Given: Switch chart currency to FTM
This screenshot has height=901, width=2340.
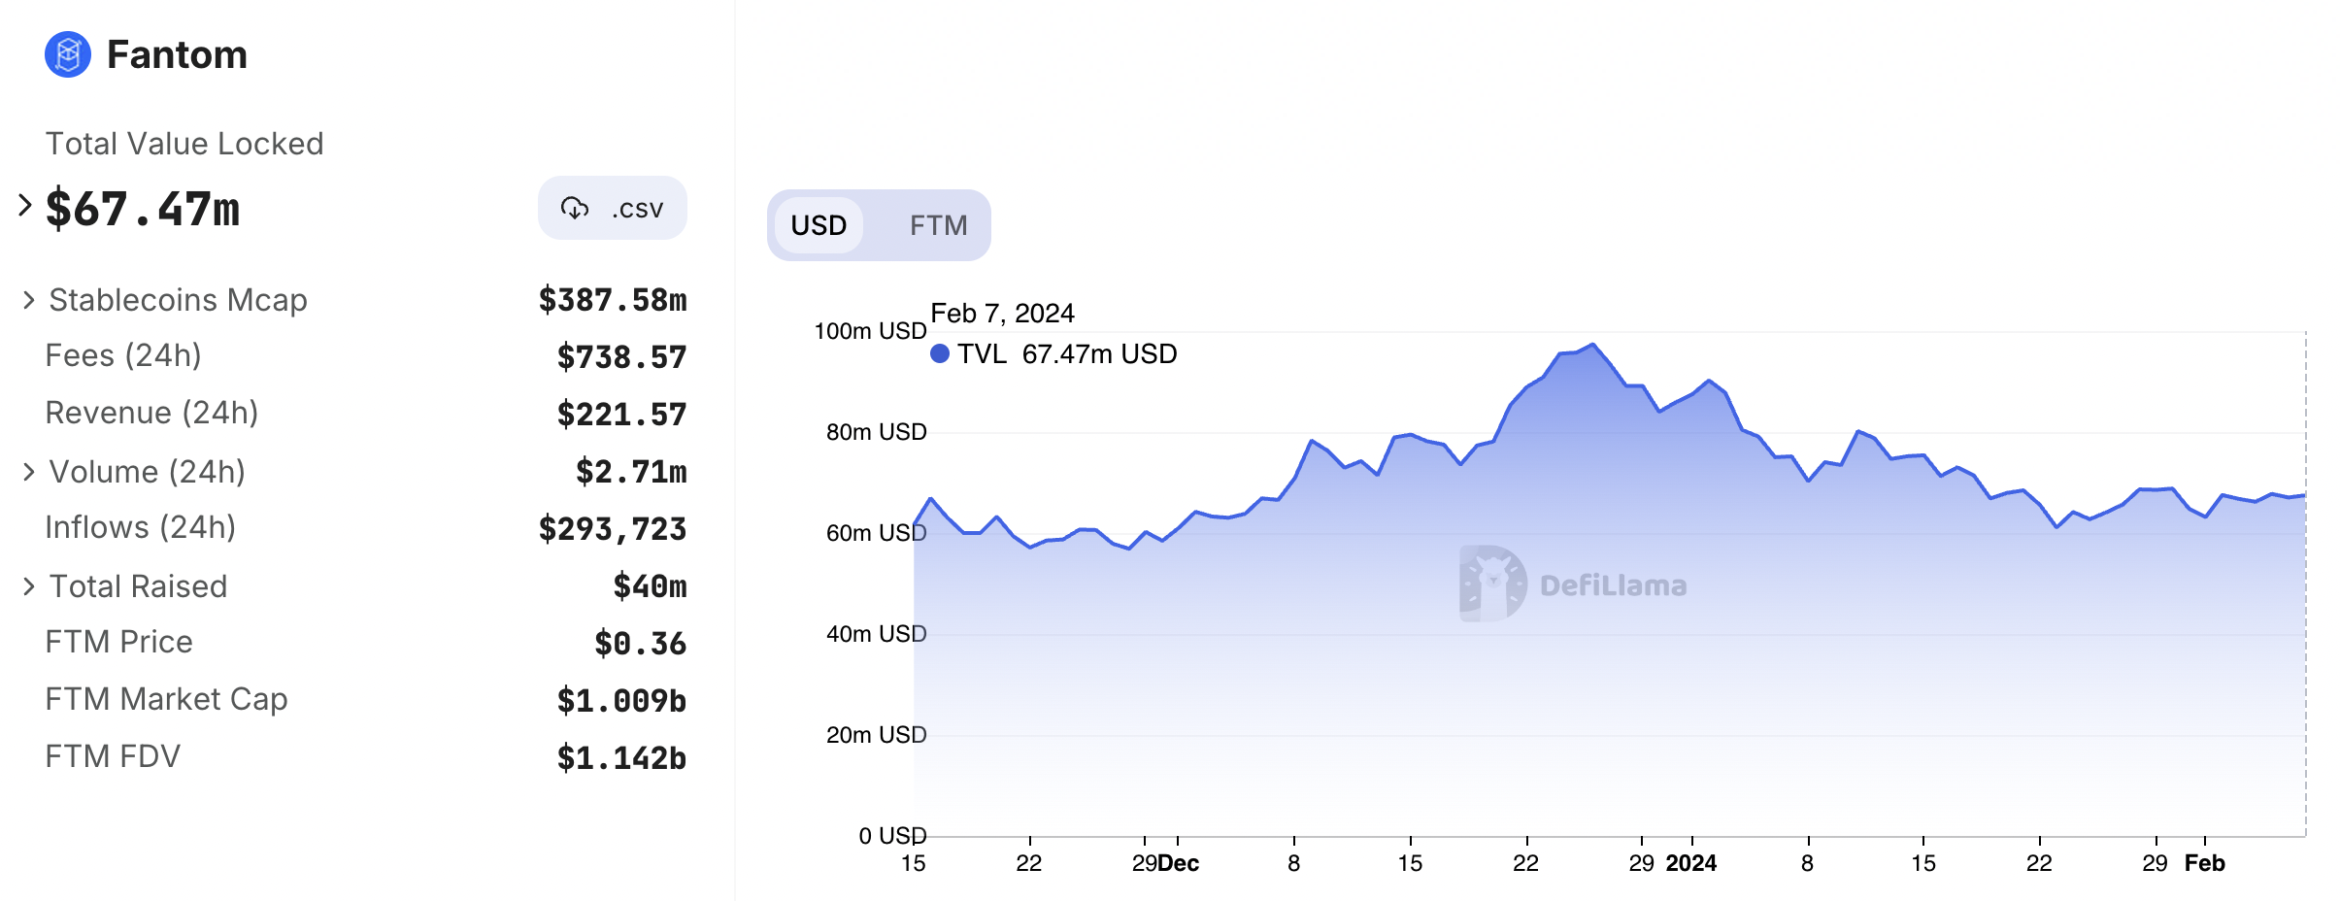Looking at the screenshot, I should [938, 225].
